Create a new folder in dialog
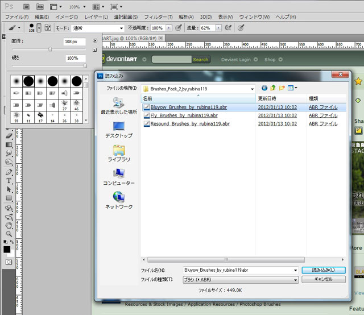This screenshot has height=315, width=364. pyautogui.click(x=282, y=88)
